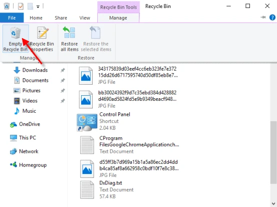Click the image thumbnail of file d55ff3b7d969

coord(87,169)
